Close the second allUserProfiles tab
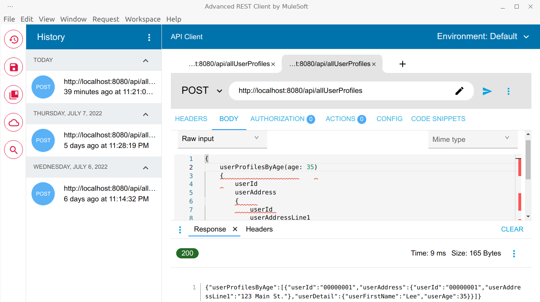This screenshot has width=540, height=302. click(374, 64)
